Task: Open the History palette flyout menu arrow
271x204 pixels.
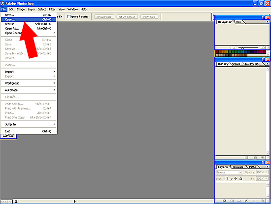Action: [268, 64]
